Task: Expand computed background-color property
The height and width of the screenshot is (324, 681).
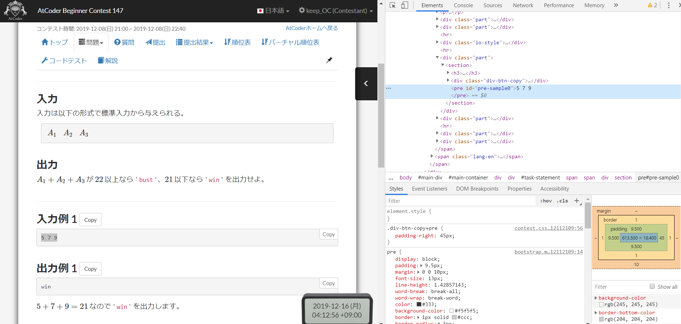Action: click(596, 298)
